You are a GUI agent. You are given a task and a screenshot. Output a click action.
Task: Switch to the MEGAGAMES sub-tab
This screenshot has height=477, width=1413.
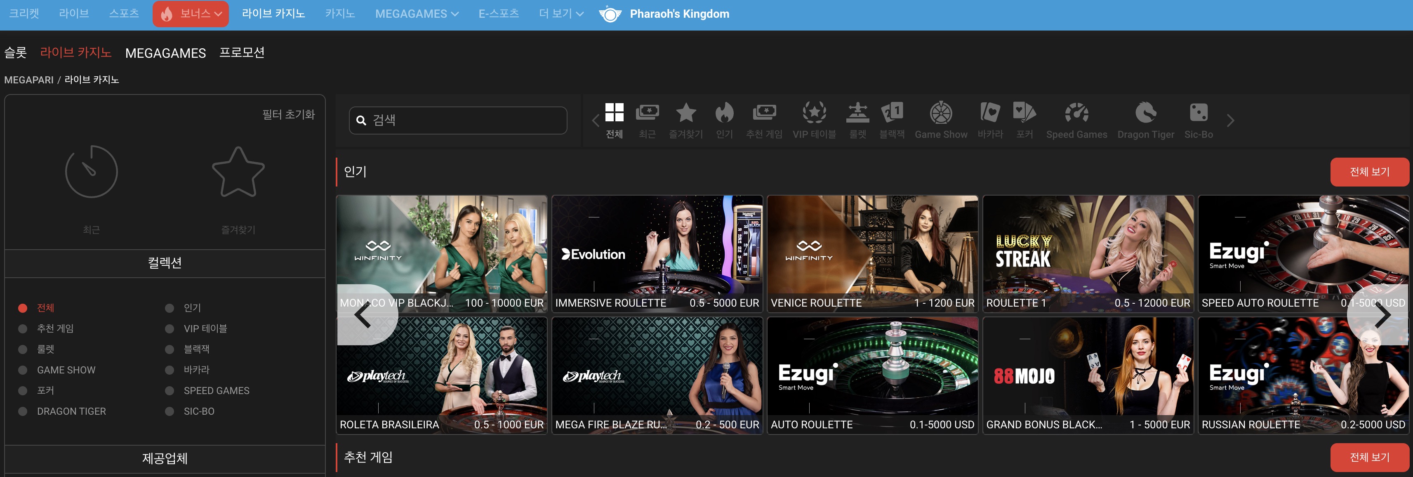click(166, 53)
